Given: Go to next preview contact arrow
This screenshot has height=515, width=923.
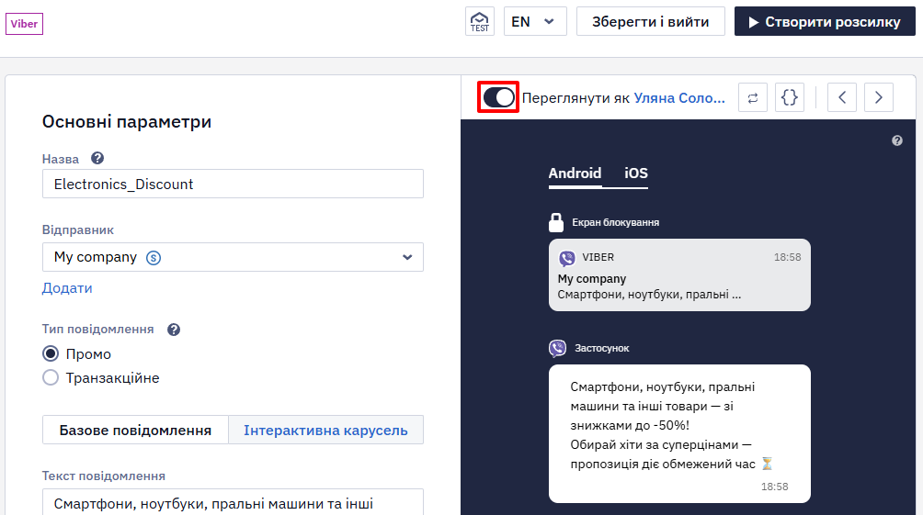Looking at the screenshot, I should point(878,97).
